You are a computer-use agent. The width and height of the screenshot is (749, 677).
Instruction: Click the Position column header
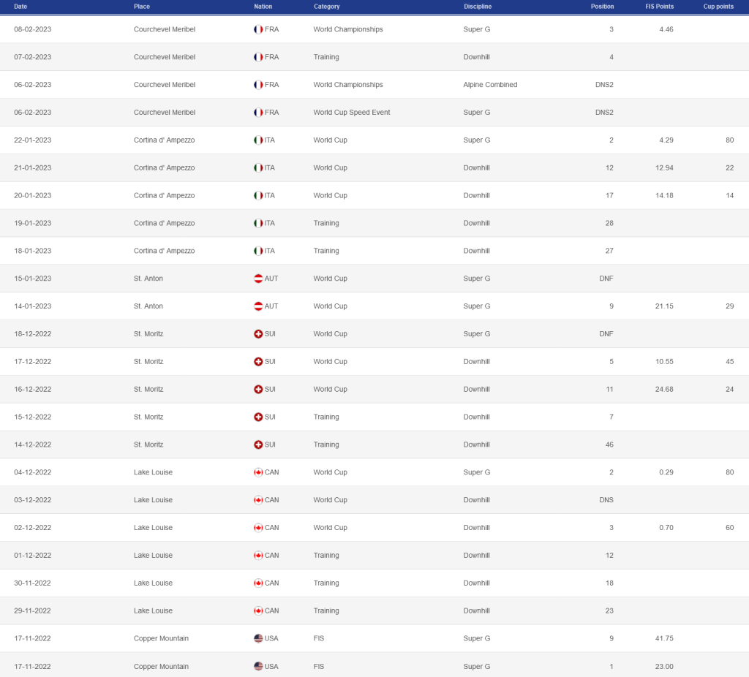[x=603, y=7]
